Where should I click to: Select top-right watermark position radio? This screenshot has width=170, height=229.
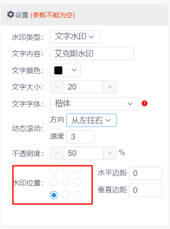point(77,169)
